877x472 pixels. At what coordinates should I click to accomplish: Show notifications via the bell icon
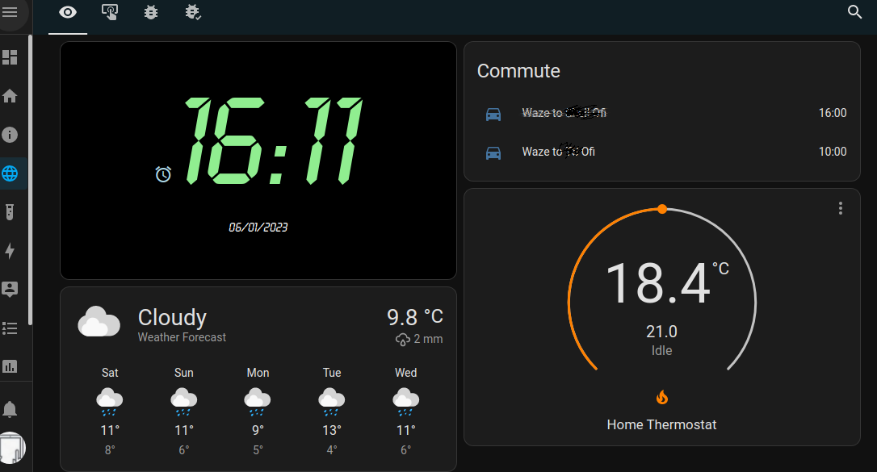[10, 409]
